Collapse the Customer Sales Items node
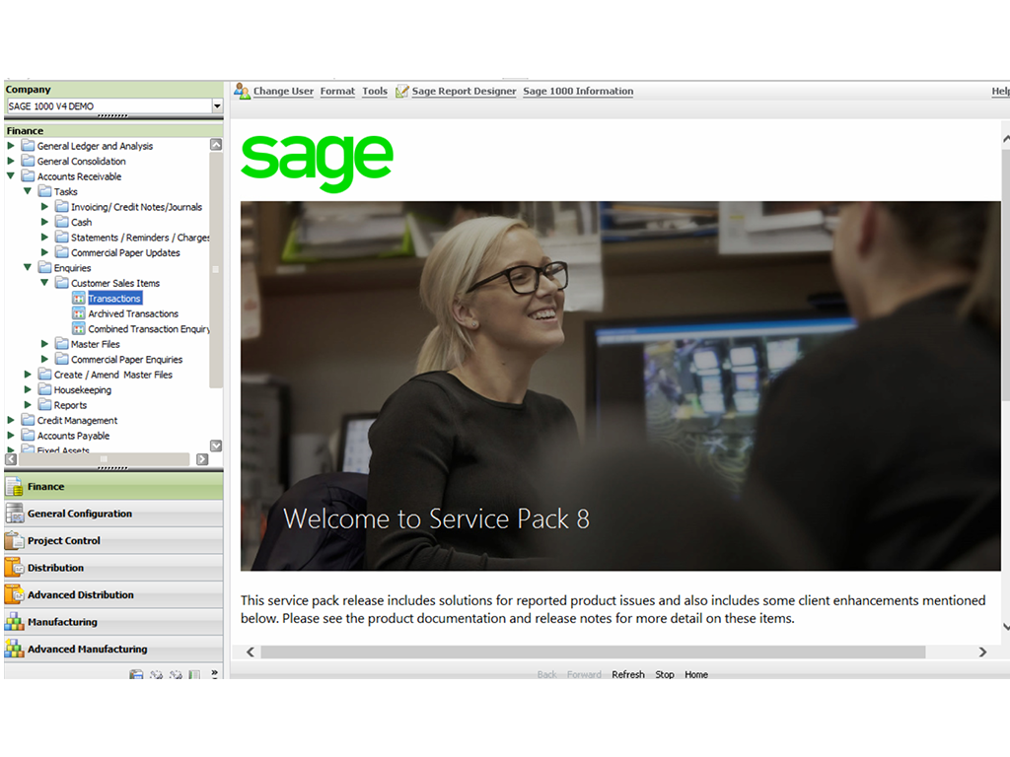The height and width of the screenshot is (757, 1010). [x=44, y=283]
